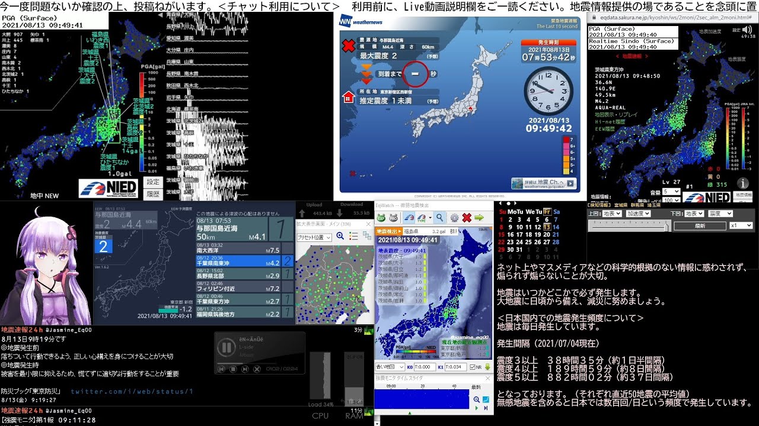Select 地図表示・リプレイ in the right panel menu
The image size is (759, 426).
pyautogui.click(x=616, y=114)
